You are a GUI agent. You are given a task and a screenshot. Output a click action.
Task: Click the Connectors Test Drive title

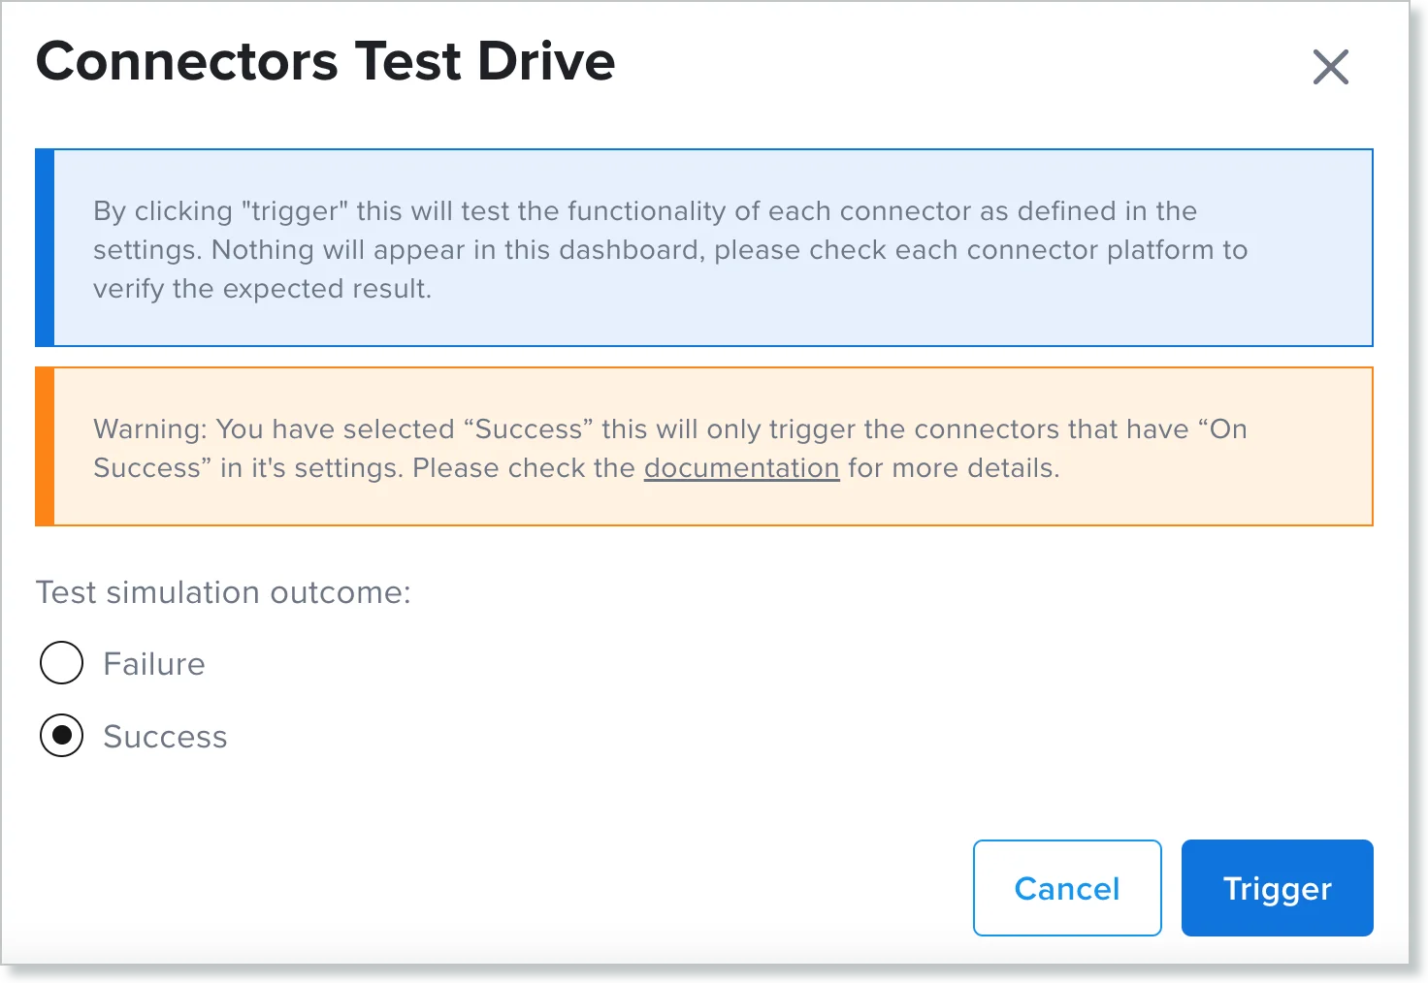(x=325, y=60)
